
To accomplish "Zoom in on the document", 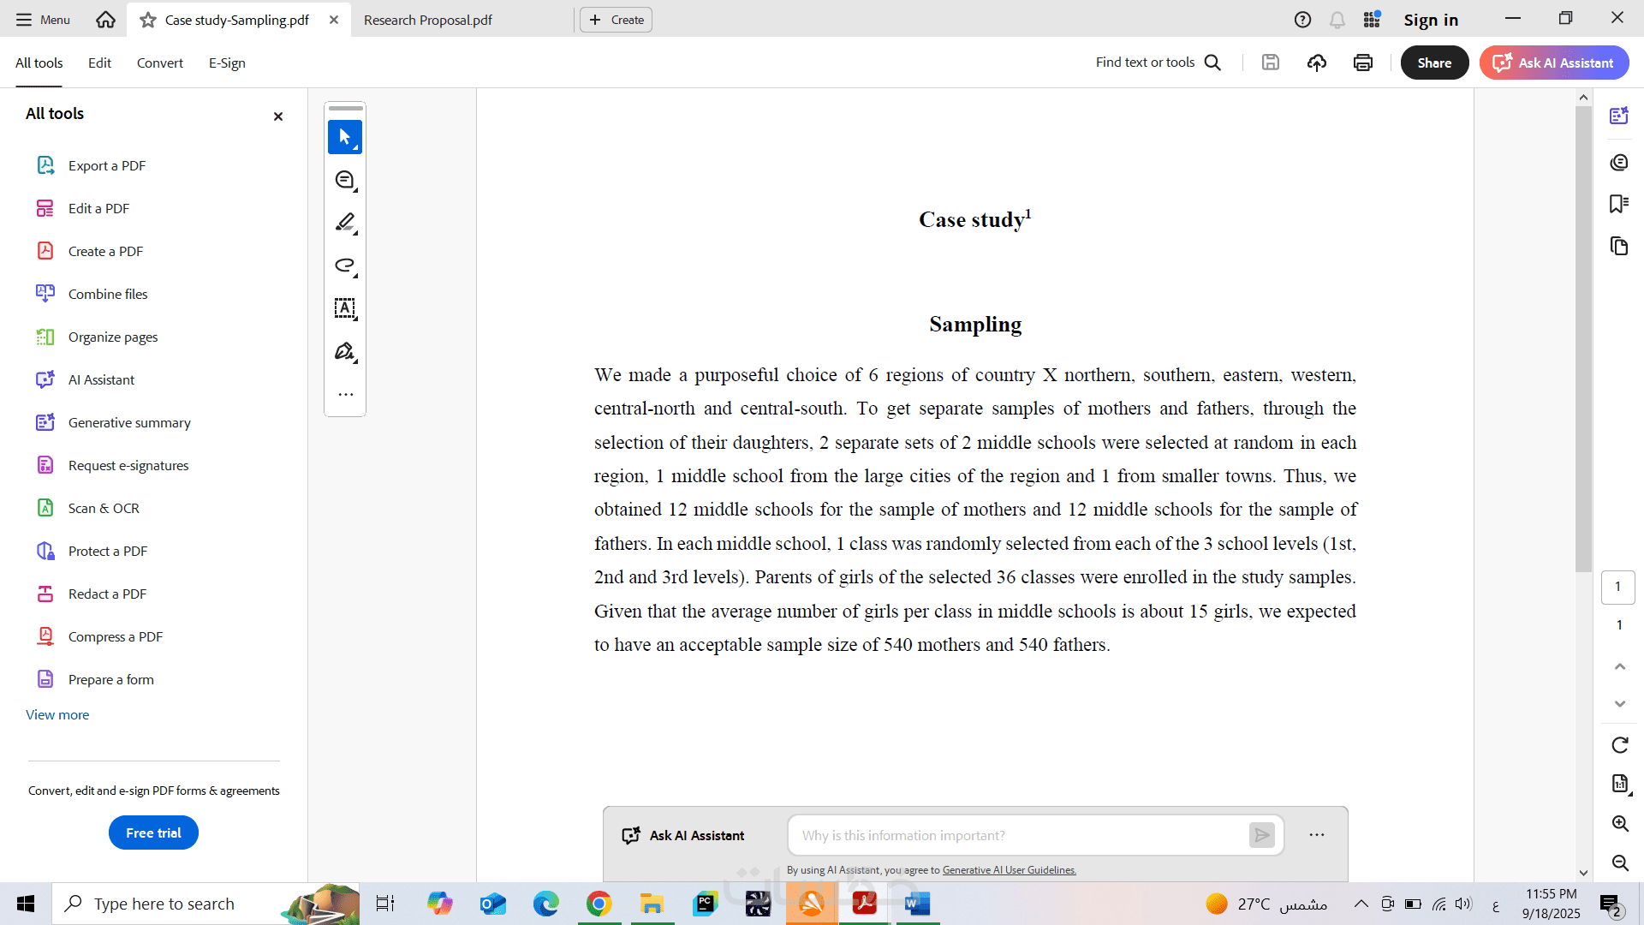I will click(1619, 824).
